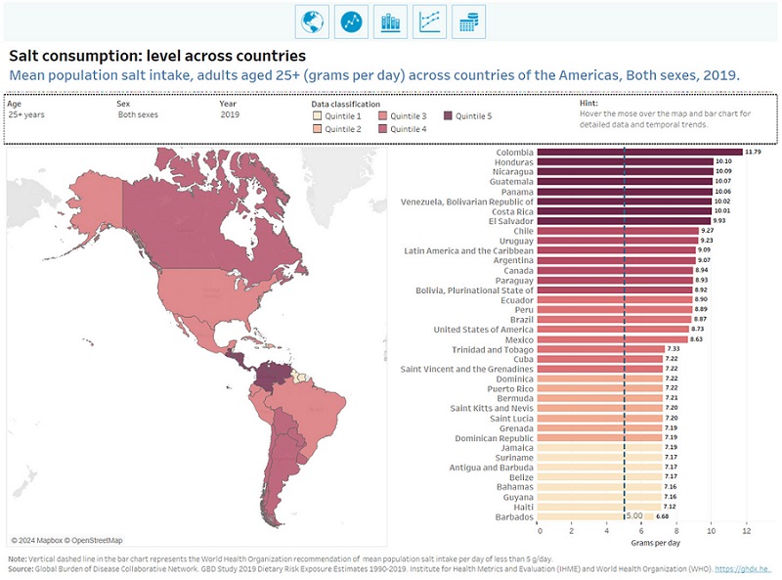
Task: Select the Trinidad and Tobago bar
Action: 601,349
